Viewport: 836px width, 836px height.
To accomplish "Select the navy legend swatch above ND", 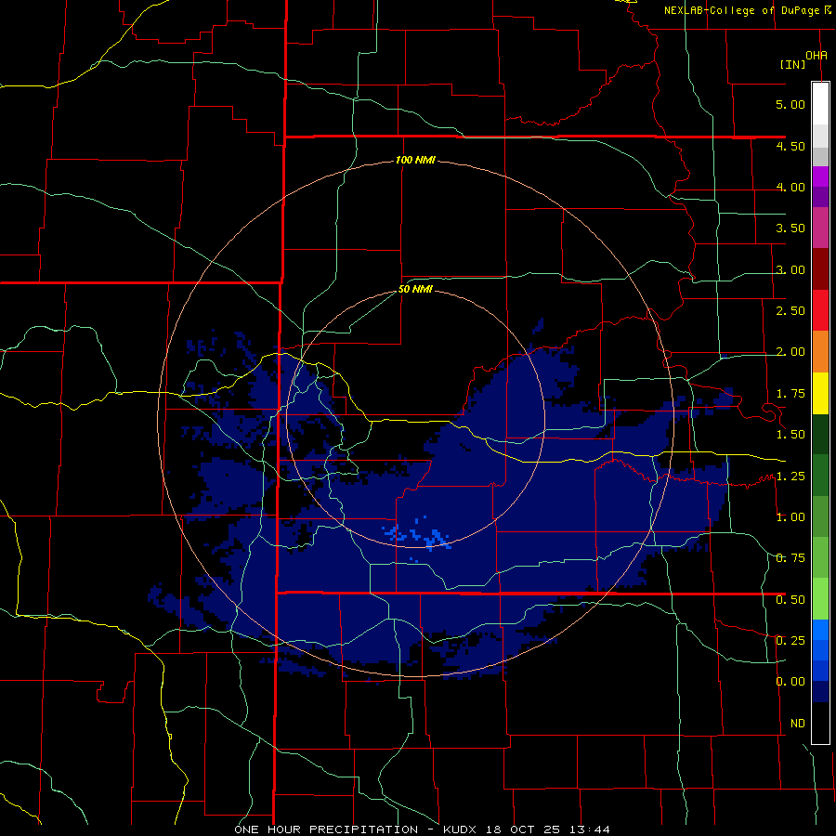I will click(x=820, y=691).
